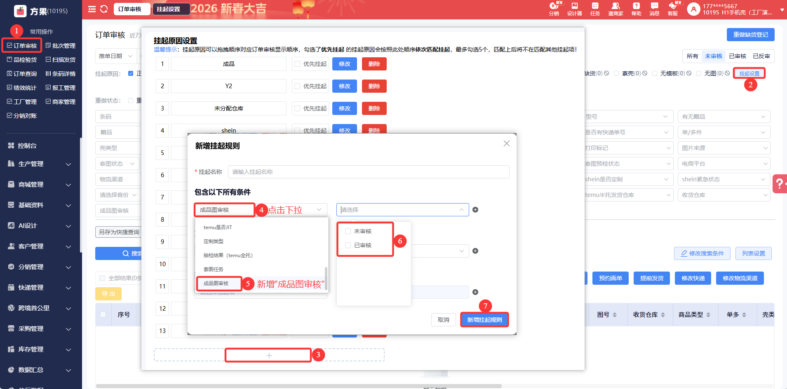Tick 优先挂起 checkbox for the 未分配仓库 row
Viewport: 787px width, 389px height.
point(297,108)
